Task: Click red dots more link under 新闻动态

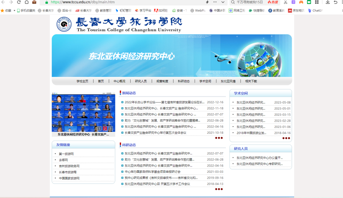Action: 219,138
